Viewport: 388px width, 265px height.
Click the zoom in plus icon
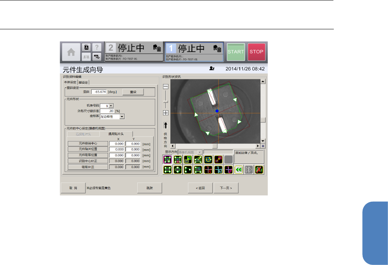coord(166,113)
